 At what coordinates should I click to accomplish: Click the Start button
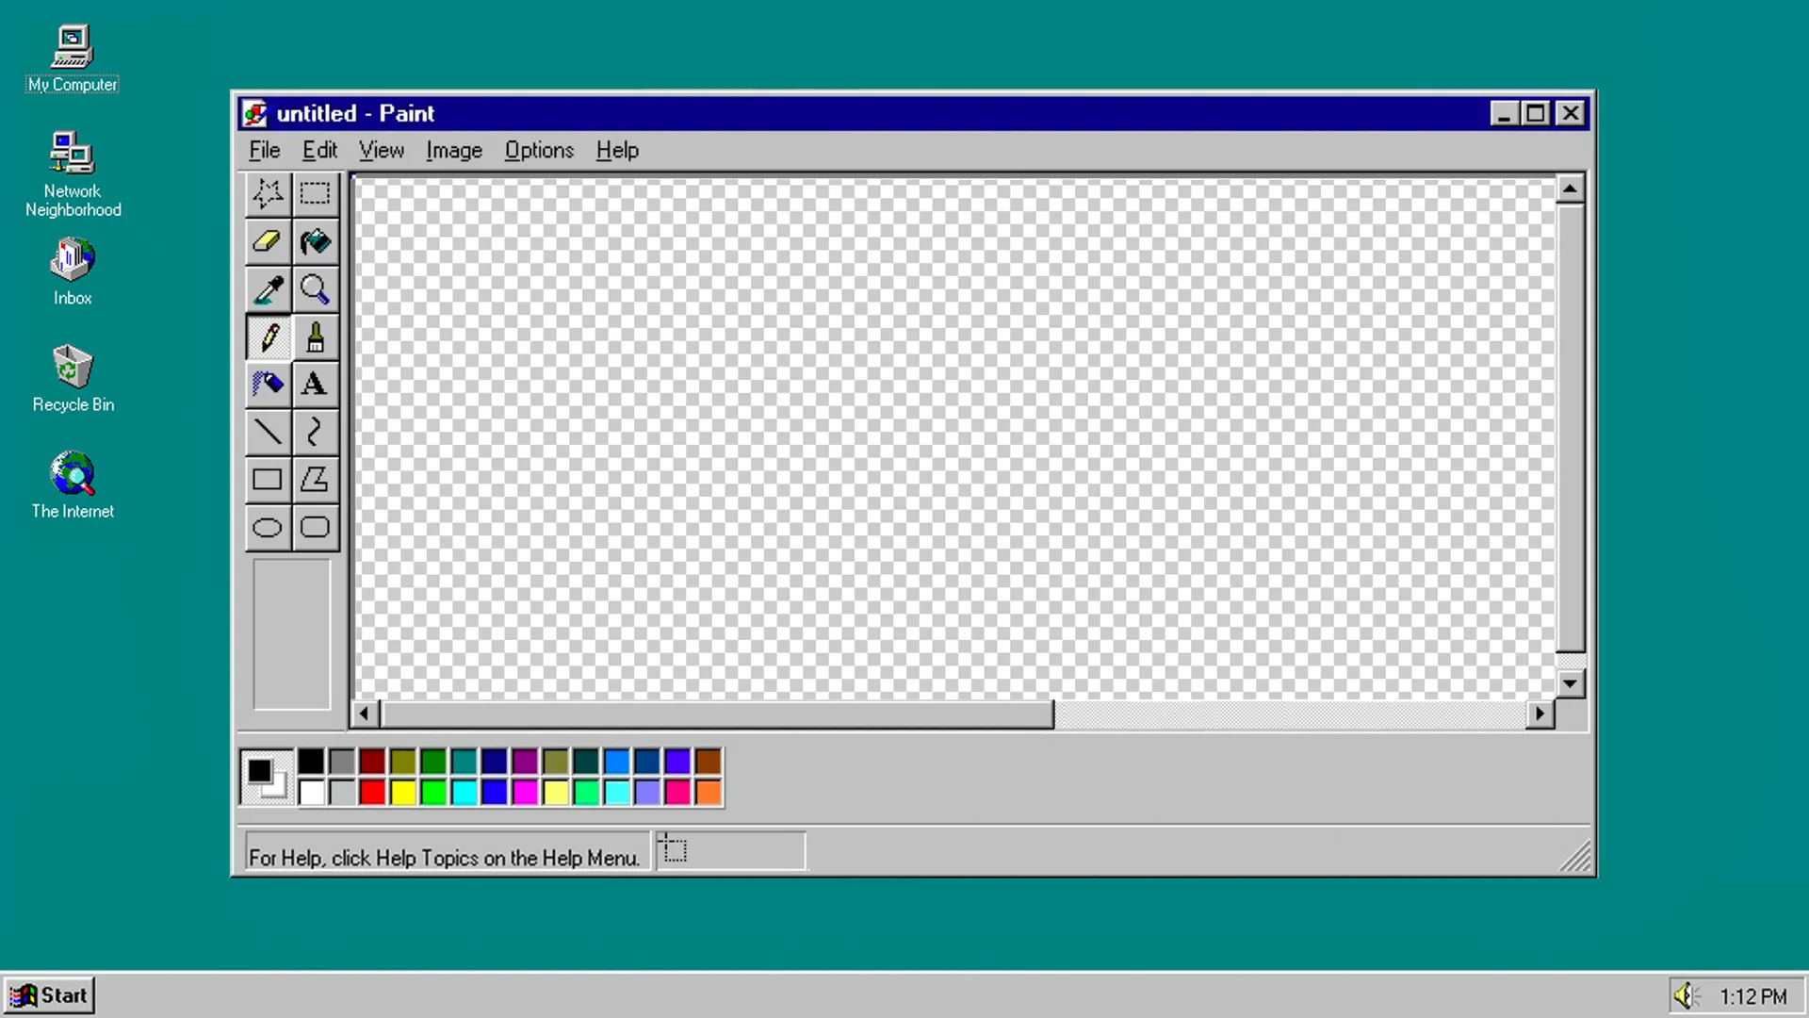[49, 995]
